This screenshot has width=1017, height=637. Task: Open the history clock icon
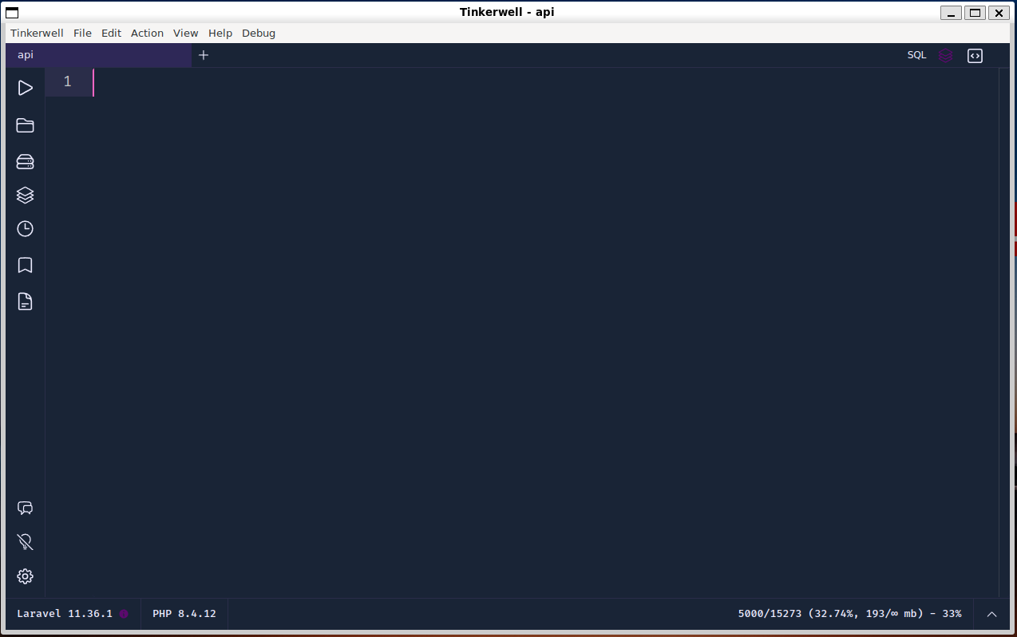point(25,229)
